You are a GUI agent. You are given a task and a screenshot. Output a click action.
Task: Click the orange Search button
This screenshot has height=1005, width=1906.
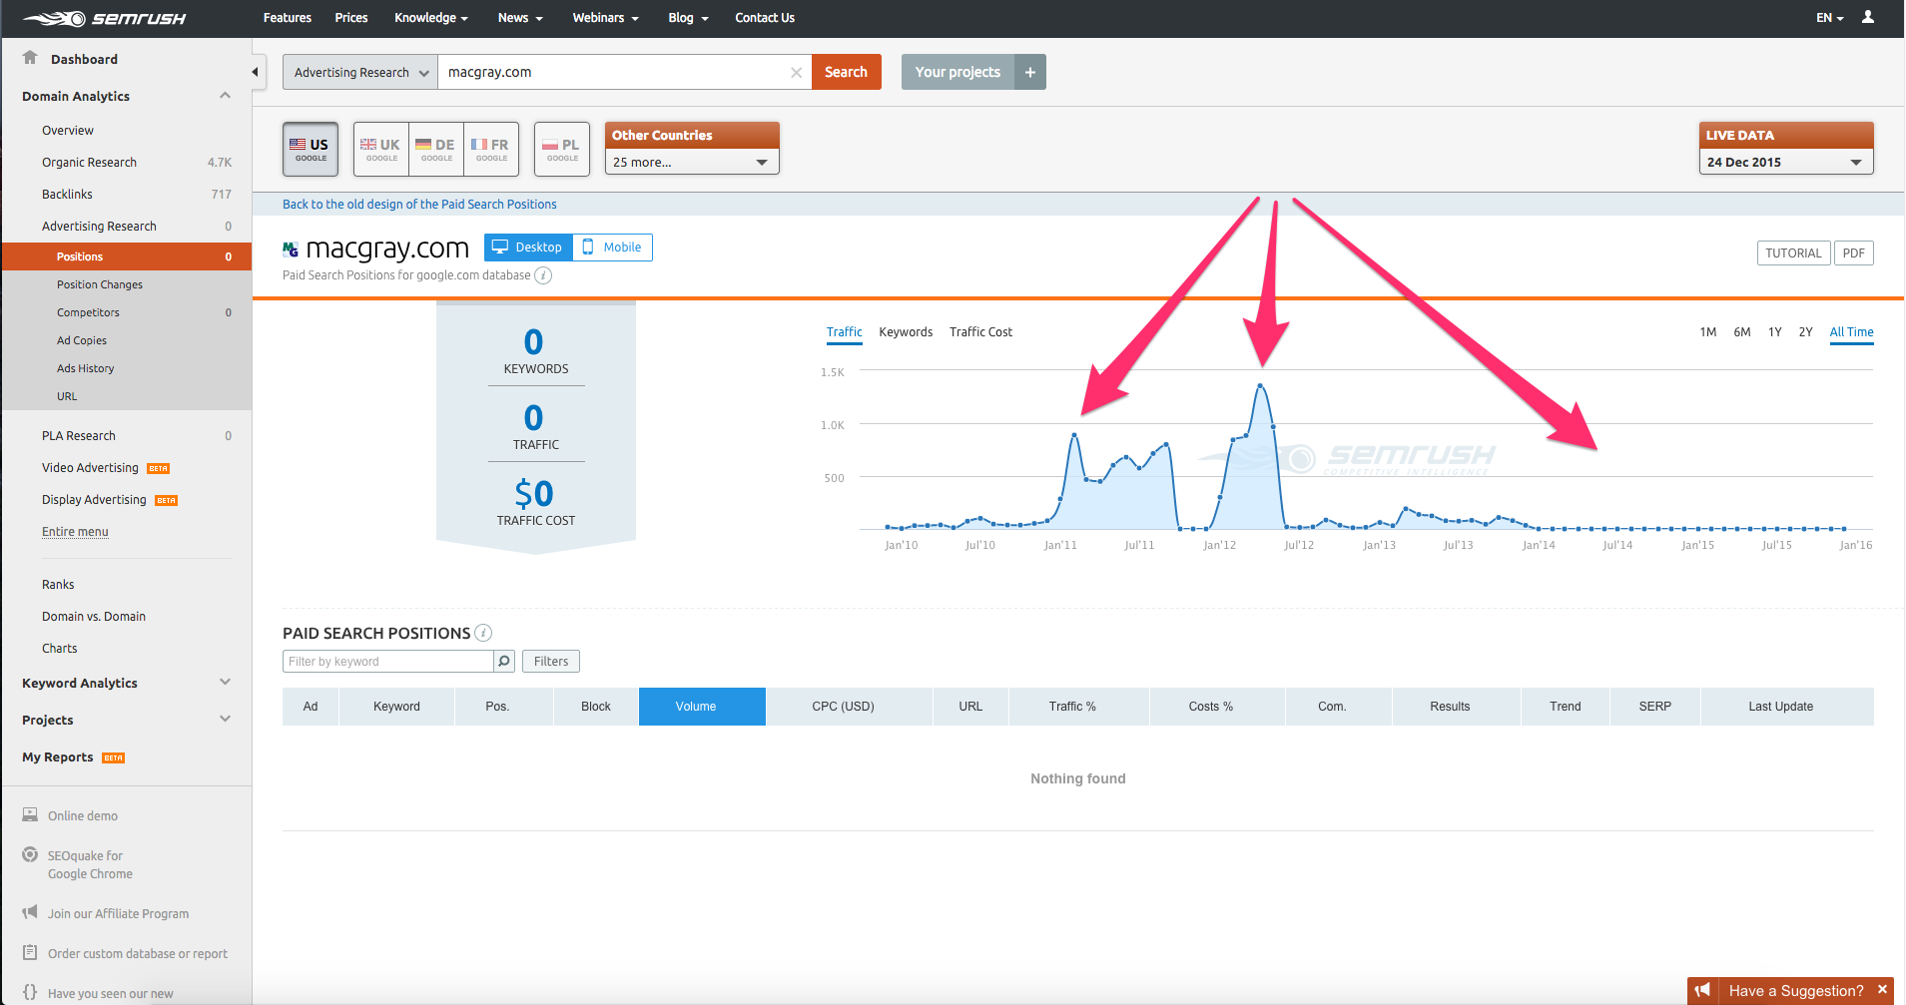846,72
